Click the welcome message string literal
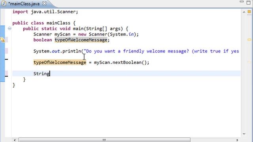The image size is (253, 142). coord(161,51)
